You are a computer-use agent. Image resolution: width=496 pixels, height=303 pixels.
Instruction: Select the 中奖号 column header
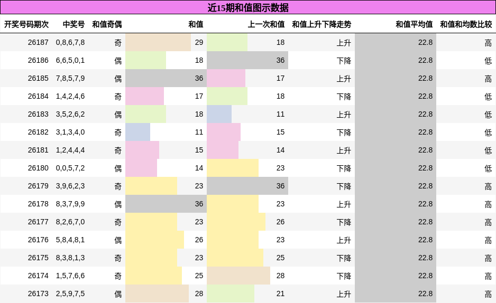tap(74, 24)
